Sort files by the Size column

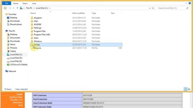112,13
